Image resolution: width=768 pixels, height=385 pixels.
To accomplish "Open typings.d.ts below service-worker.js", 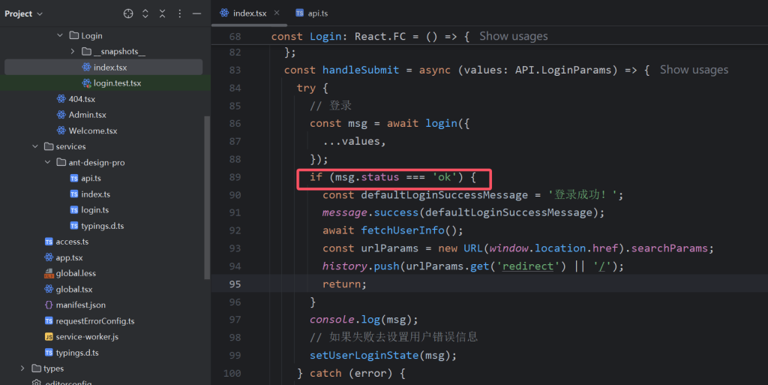I will 77,353.
